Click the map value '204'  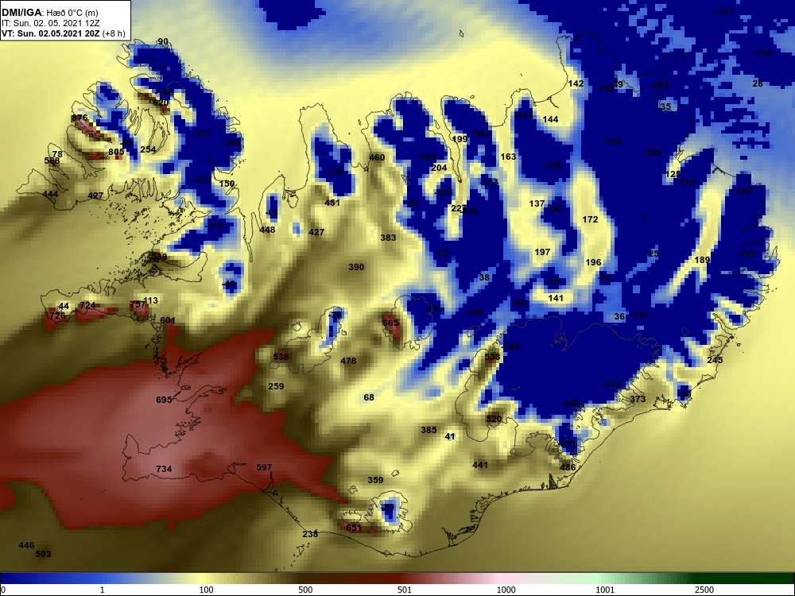[x=439, y=168]
